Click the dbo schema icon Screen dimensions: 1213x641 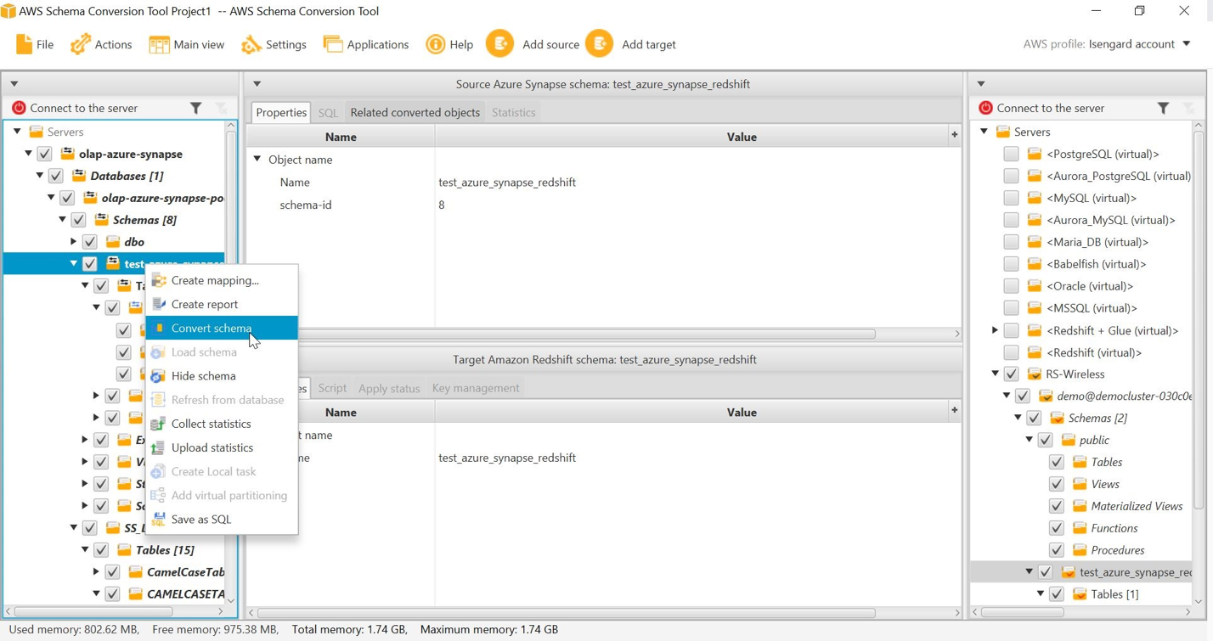113,242
